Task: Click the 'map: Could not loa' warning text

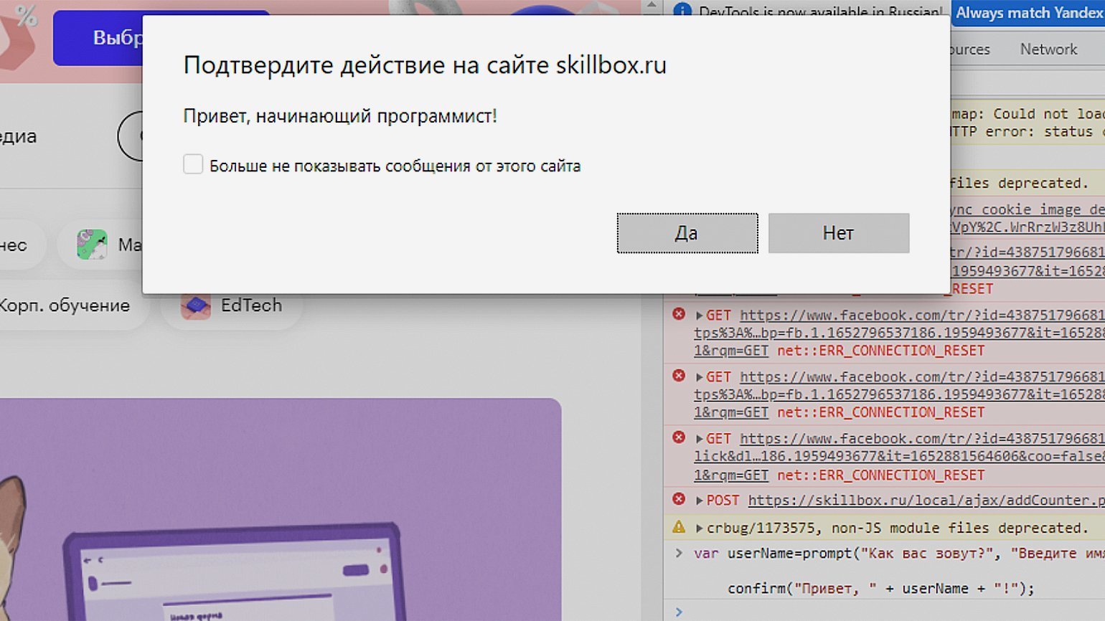Action: [1028, 114]
